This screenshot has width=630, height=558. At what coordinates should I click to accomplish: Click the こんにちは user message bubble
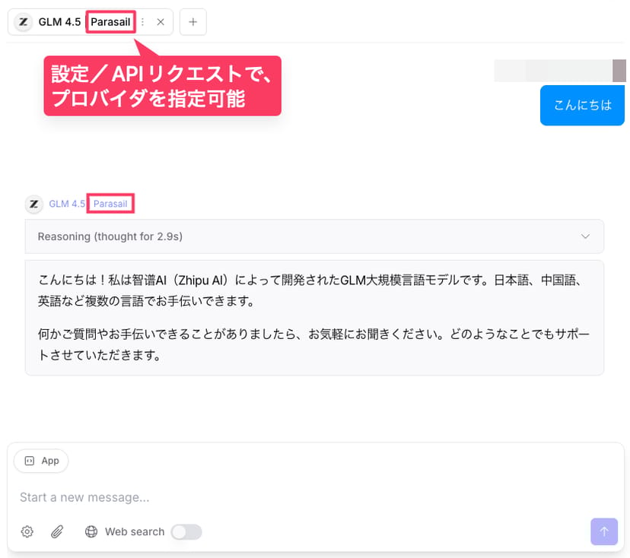[582, 106]
